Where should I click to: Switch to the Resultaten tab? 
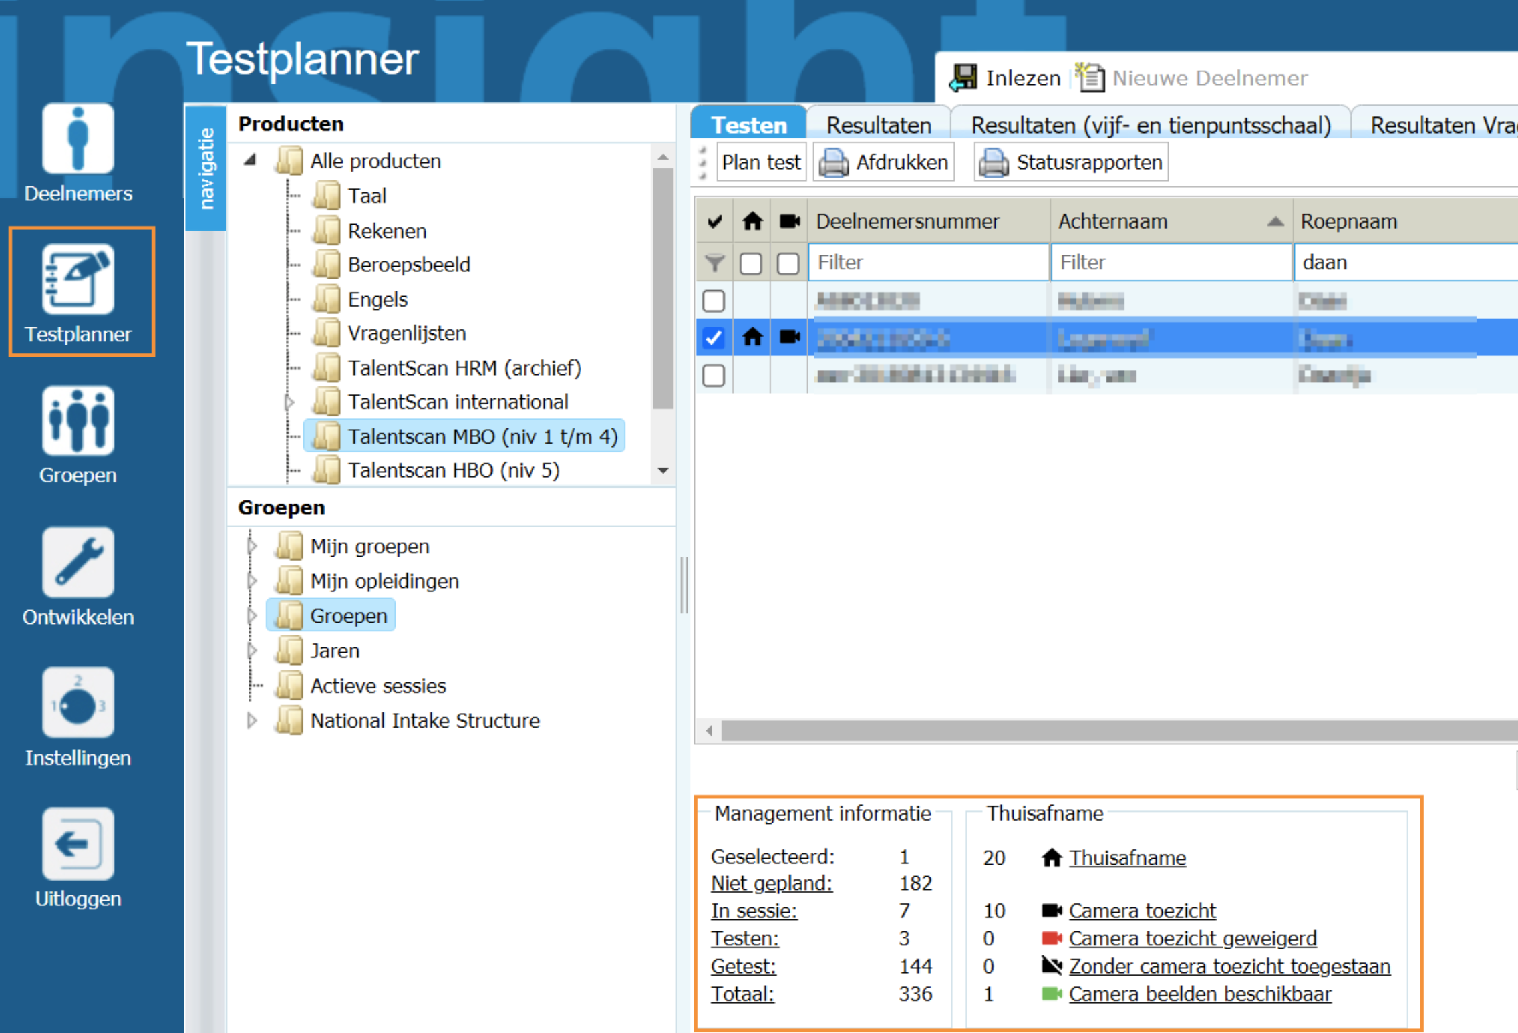coord(879,125)
